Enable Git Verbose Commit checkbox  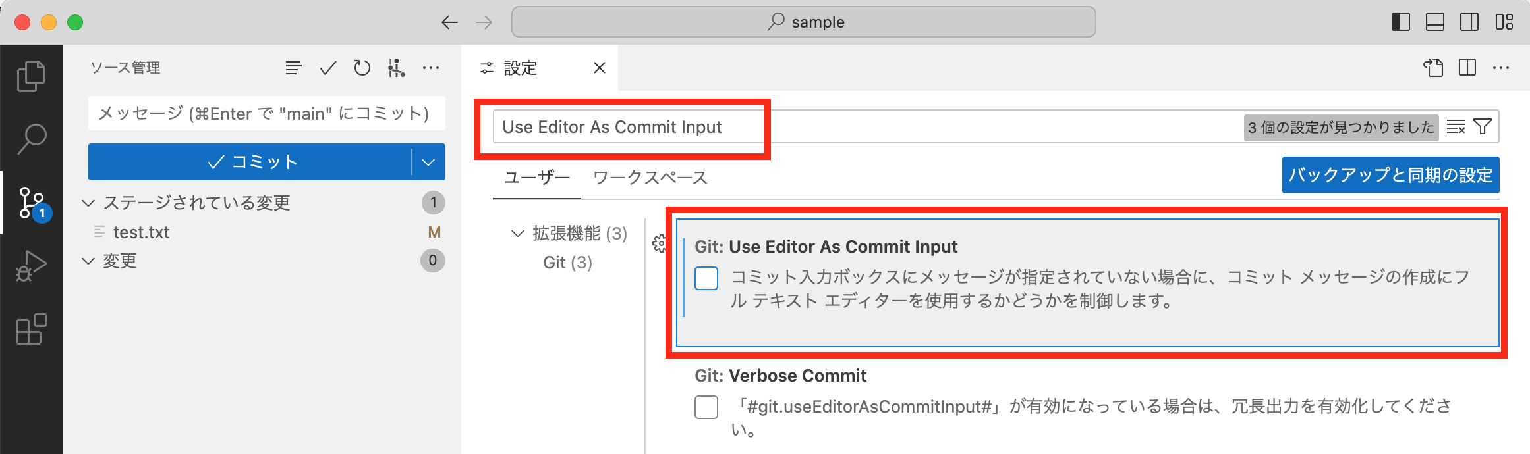pos(706,407)
